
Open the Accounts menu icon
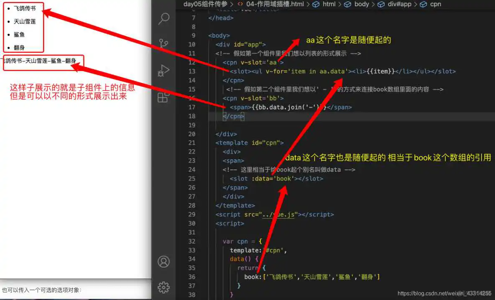163,262
